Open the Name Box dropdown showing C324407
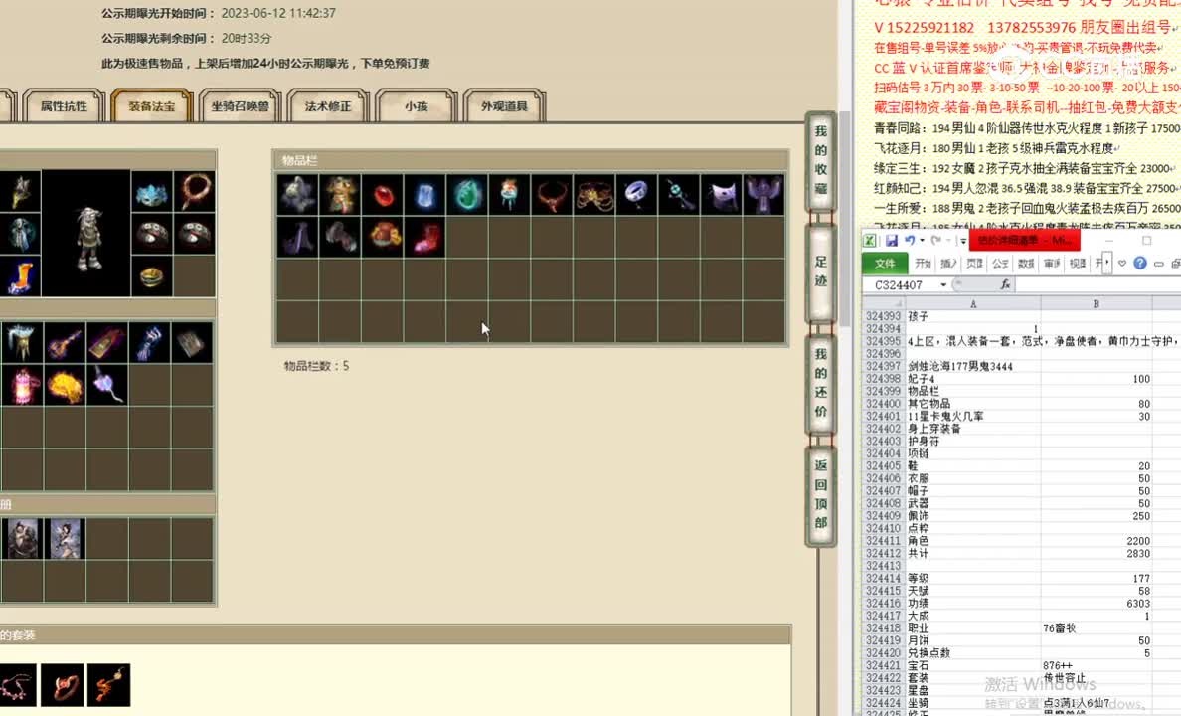The image size is (1181, 716). click(942, 284)
